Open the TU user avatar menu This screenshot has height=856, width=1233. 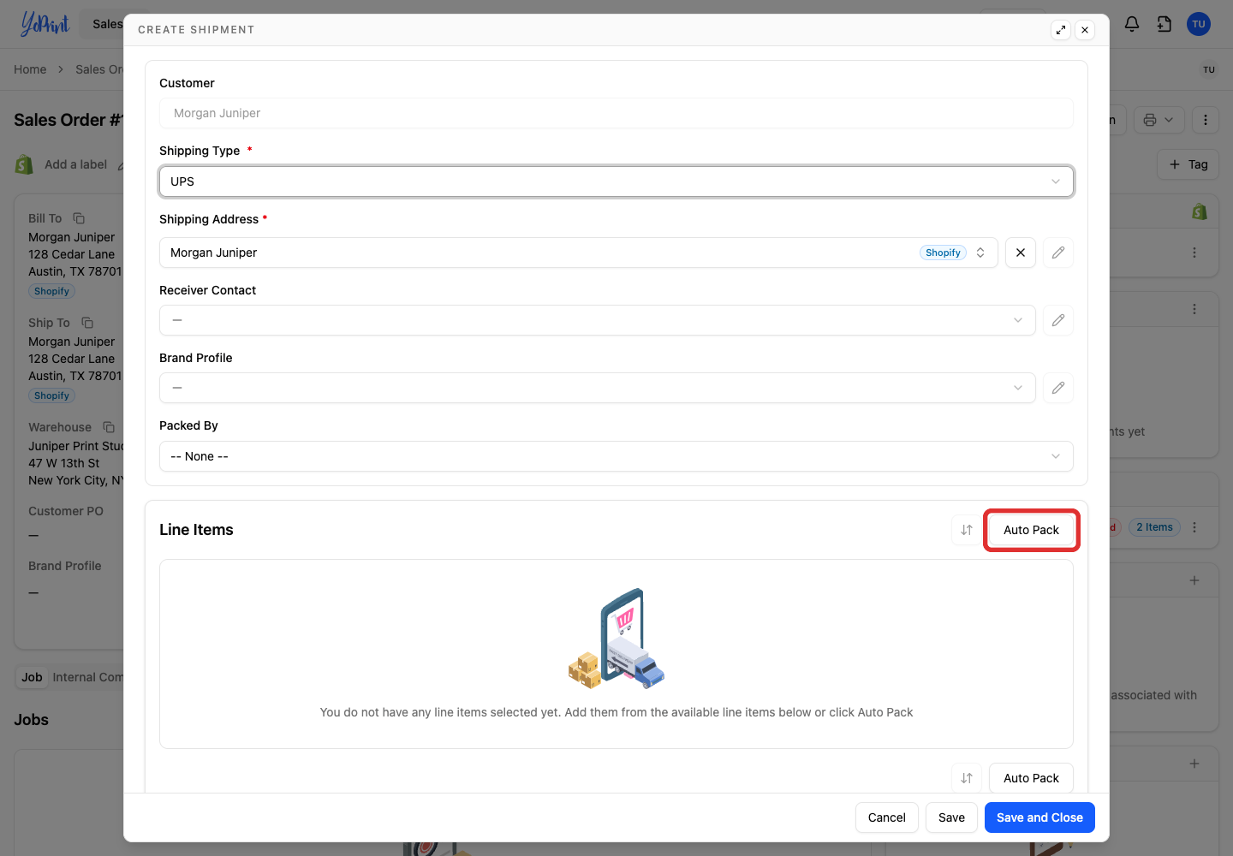(1199, 24)
